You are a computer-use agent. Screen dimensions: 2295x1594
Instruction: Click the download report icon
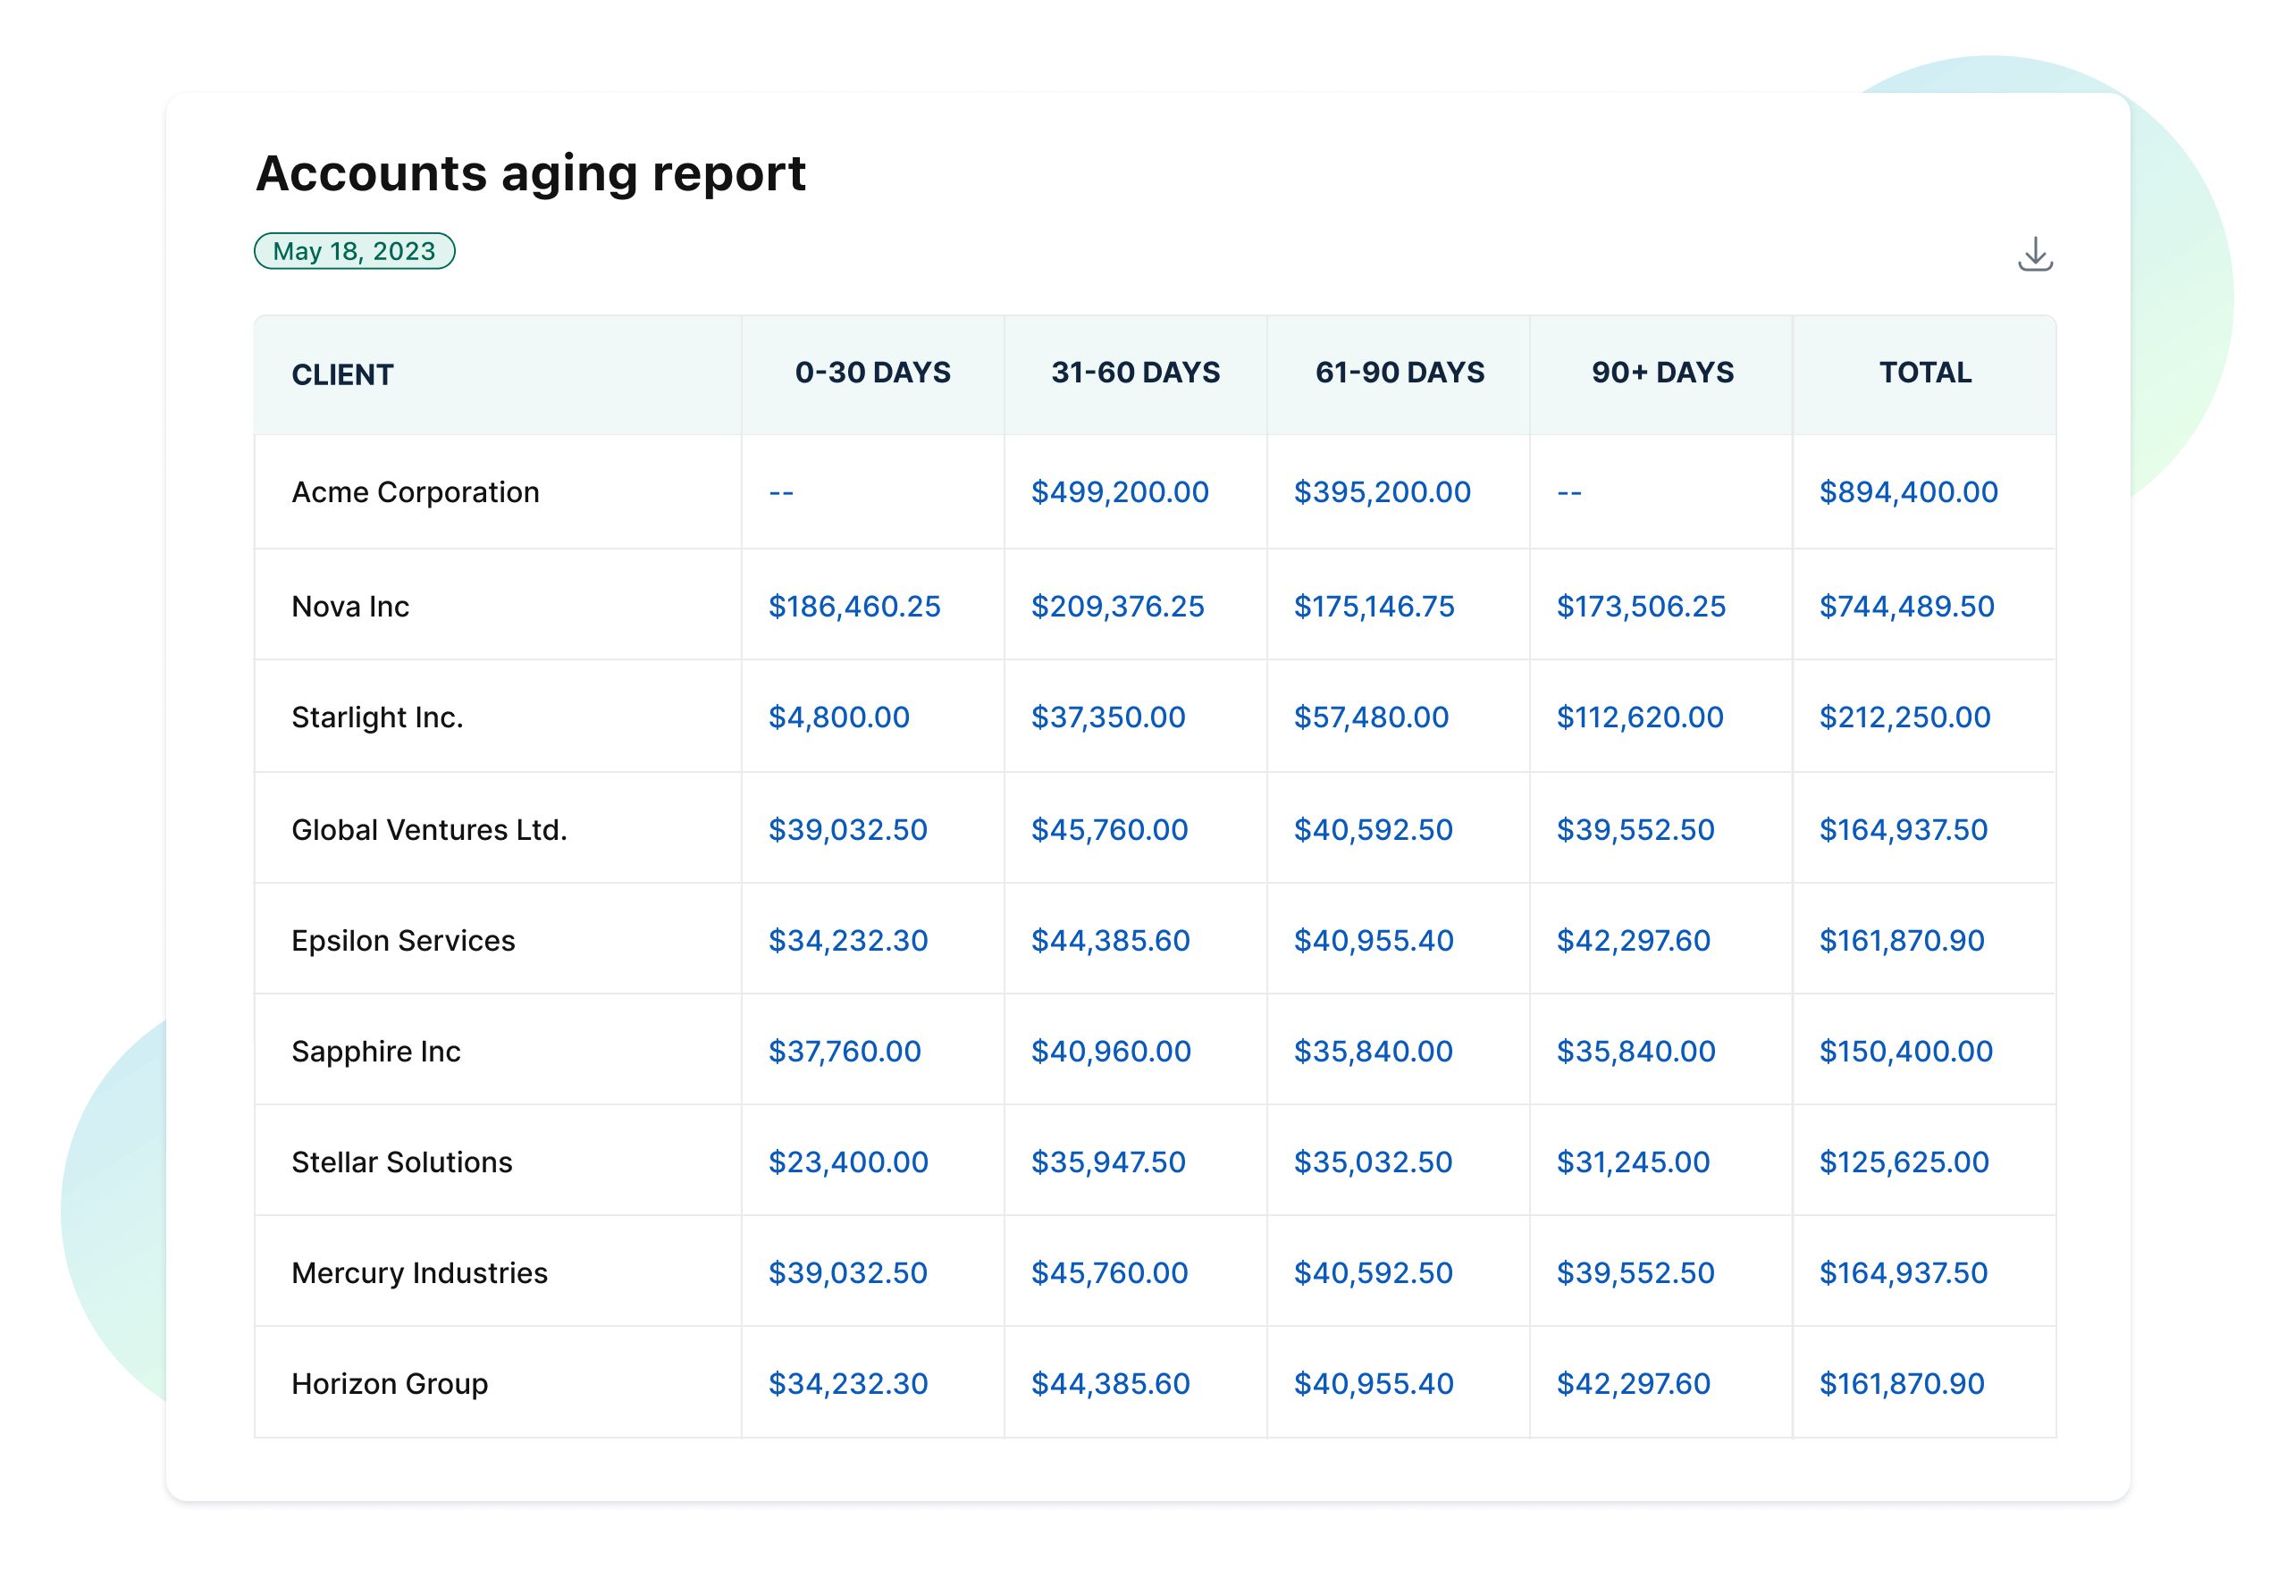2033,254
